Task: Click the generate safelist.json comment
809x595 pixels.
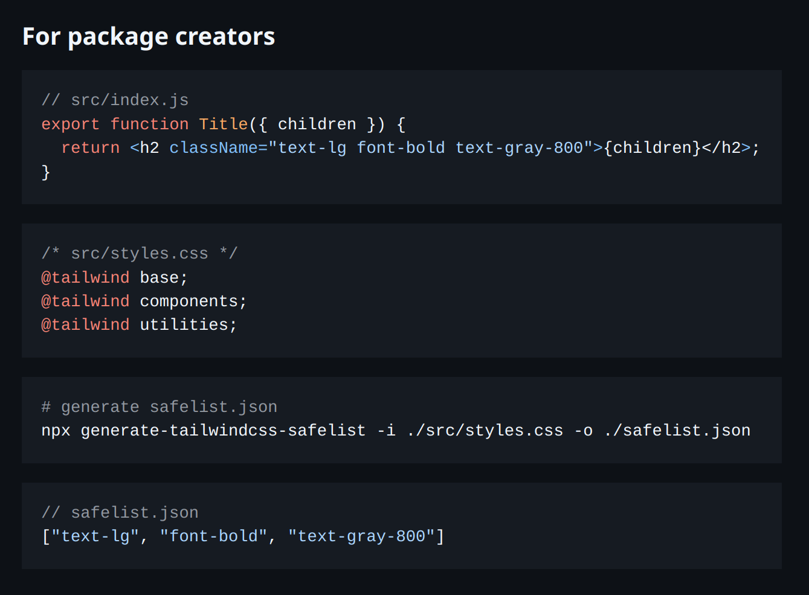Action: [159, 407]
